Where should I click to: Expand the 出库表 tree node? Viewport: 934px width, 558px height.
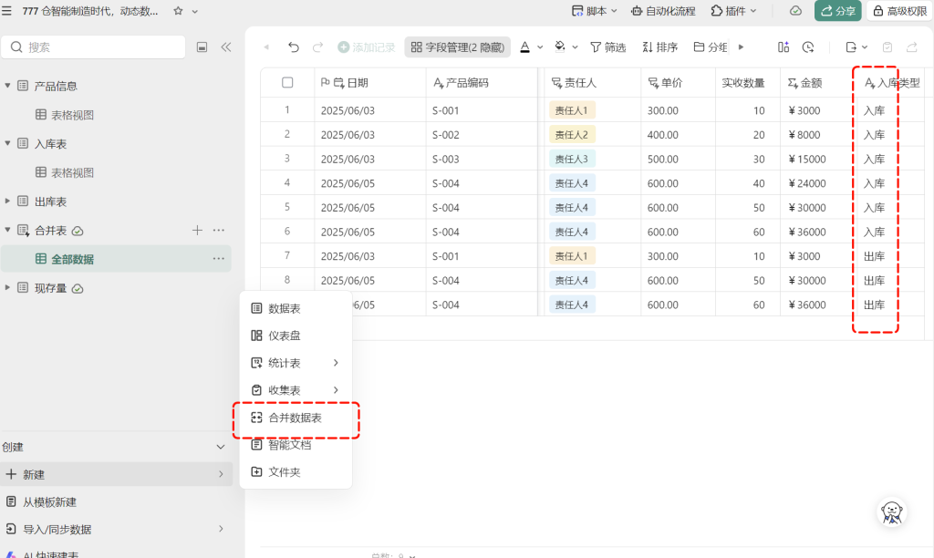(7, 201)
